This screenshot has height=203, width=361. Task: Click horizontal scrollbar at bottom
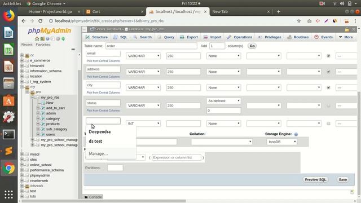[x=104, y=201]
